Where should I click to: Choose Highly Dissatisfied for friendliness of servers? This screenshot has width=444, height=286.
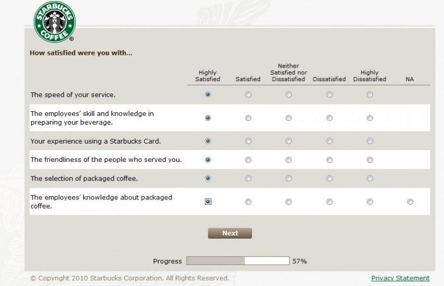[370, 160]
